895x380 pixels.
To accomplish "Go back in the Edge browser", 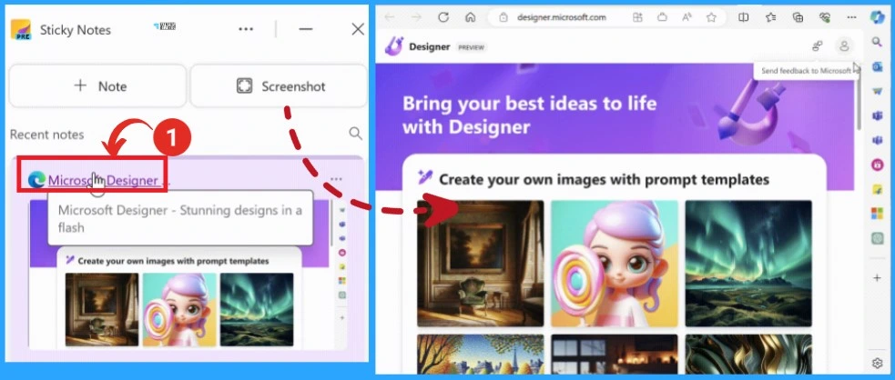I will tap(390, 17).
